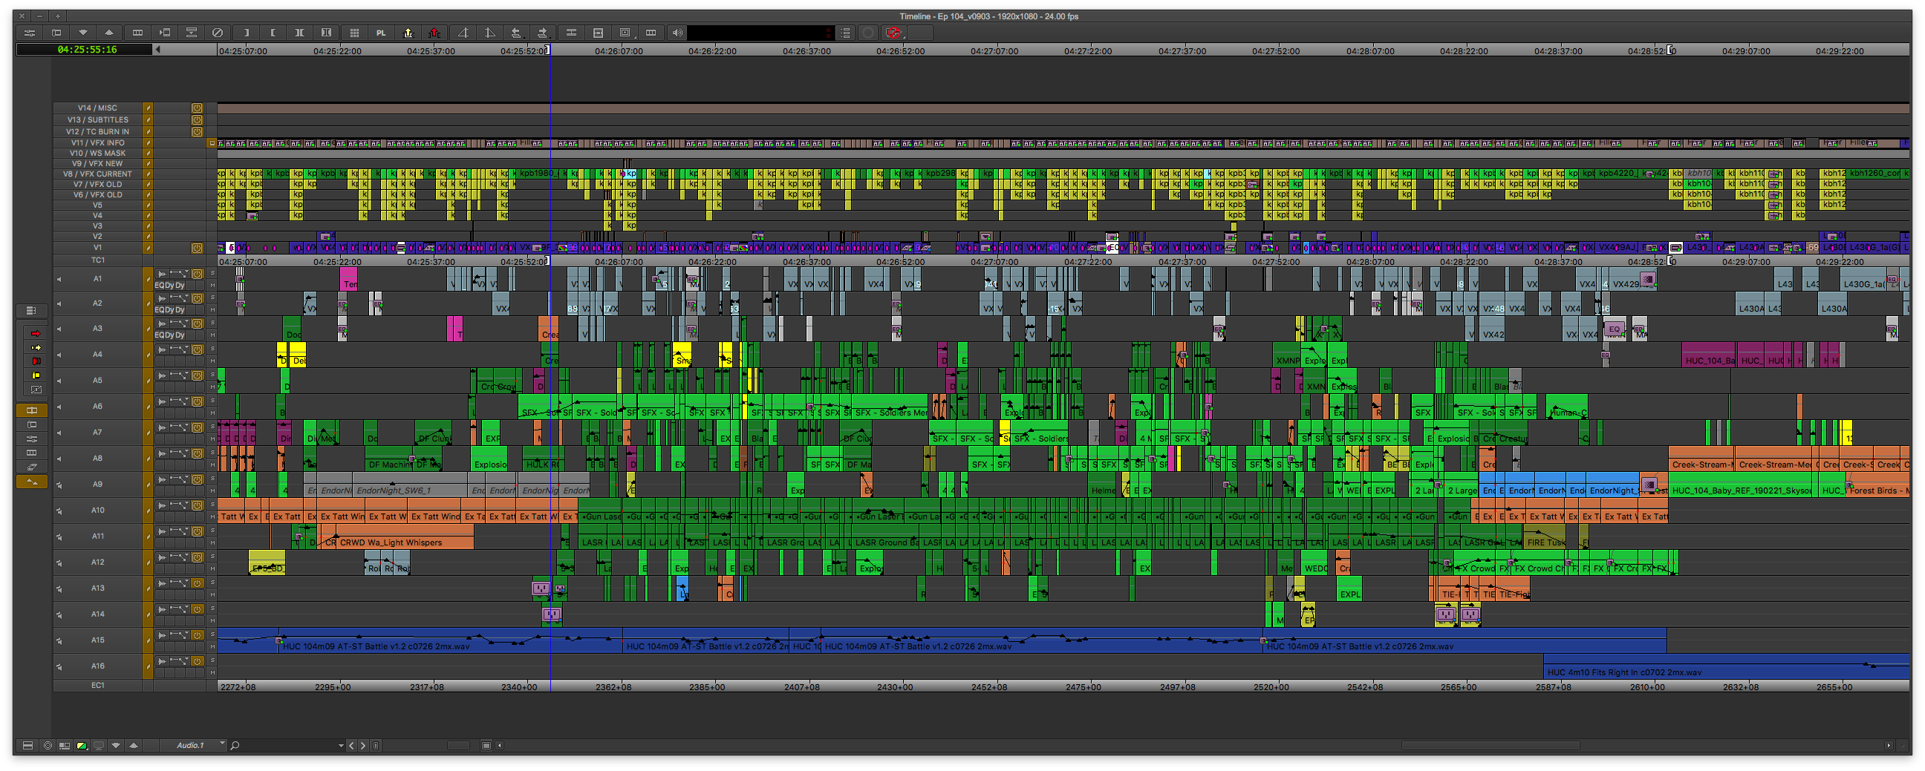Click the Extract (red up arrow) button

435,32
